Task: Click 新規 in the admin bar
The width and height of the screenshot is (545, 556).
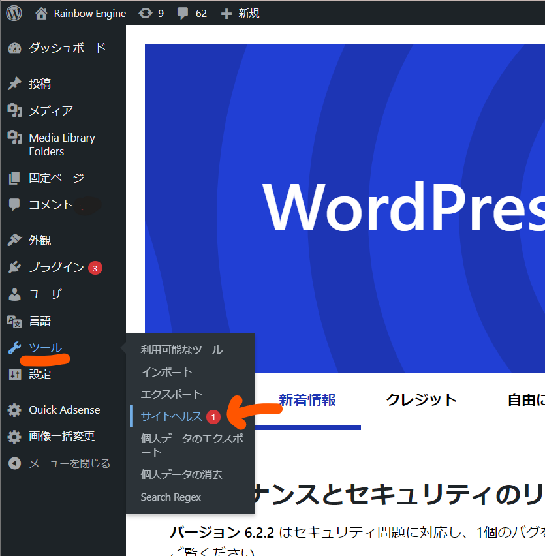Action: coord(249,14)
